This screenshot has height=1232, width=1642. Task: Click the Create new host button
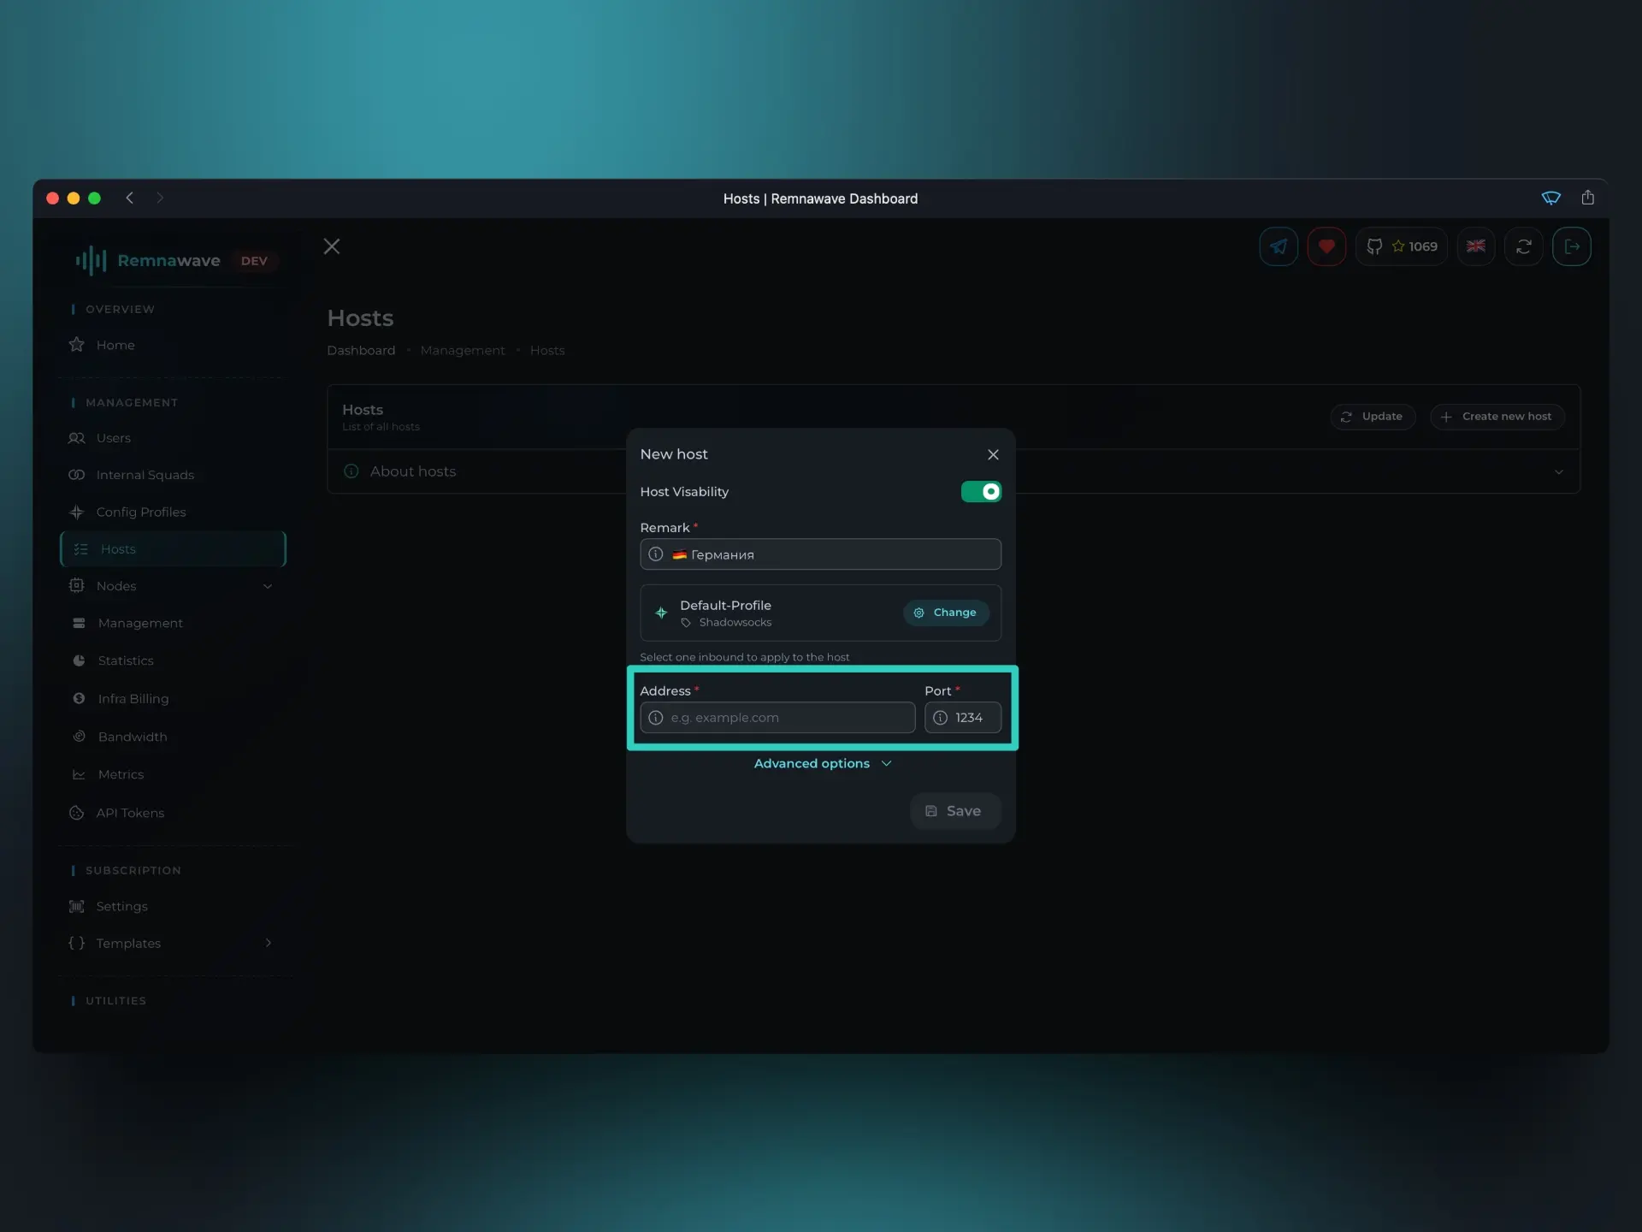[1497, 417]
